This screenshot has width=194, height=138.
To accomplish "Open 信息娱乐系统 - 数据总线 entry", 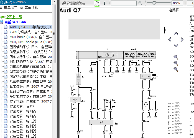I will coord(31,52).
